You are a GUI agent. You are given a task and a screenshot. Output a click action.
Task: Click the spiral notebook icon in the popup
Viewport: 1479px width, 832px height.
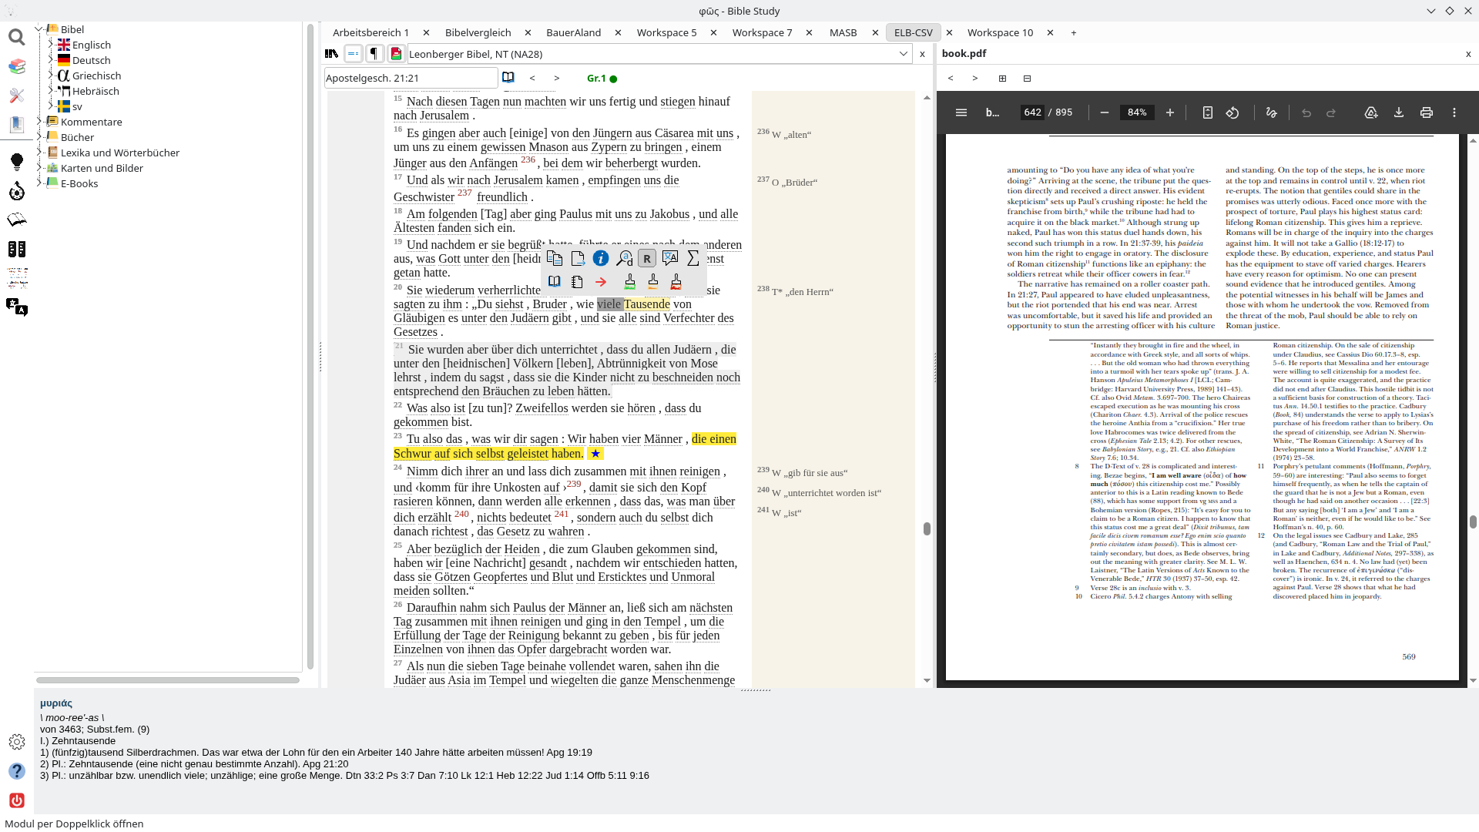(x=578, y=282)
